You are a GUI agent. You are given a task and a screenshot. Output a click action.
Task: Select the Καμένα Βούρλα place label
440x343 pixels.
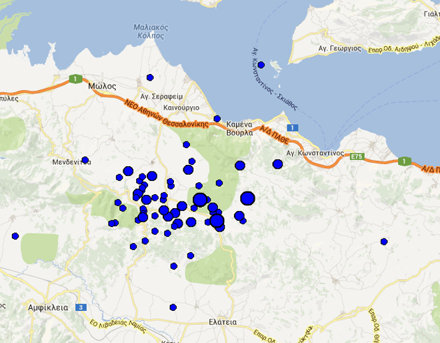(239, 128)
